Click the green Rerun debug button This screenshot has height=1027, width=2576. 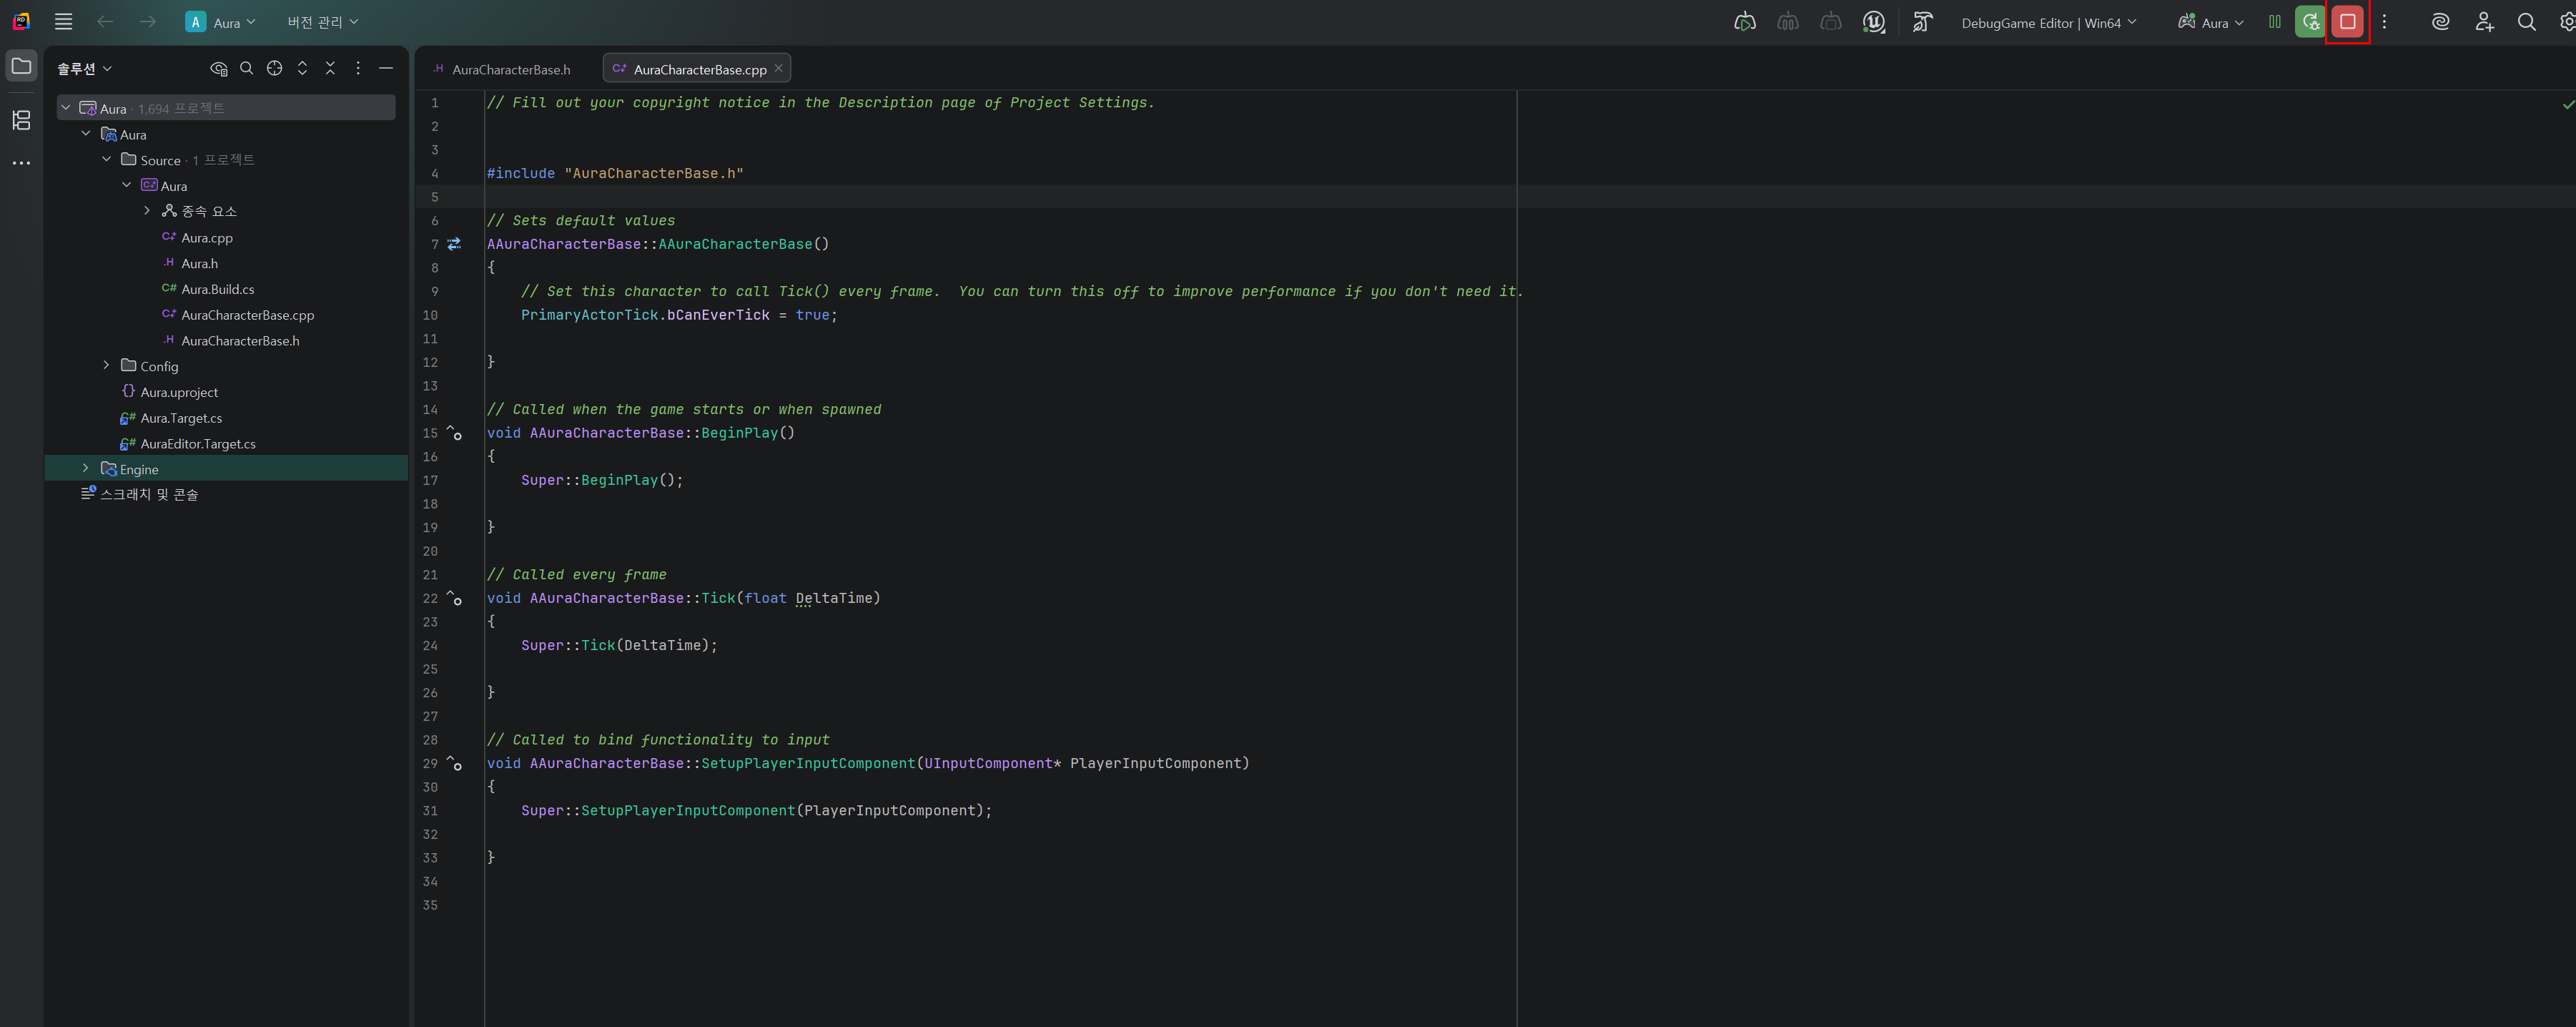coord(2310,22)
